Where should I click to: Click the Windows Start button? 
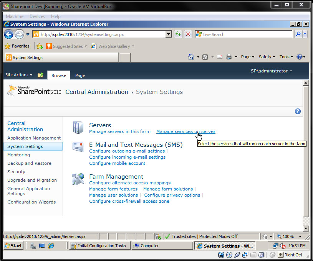(x=13, y=246)
